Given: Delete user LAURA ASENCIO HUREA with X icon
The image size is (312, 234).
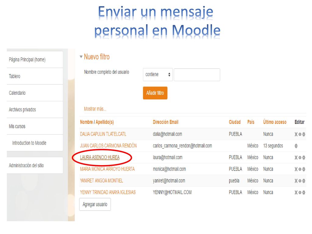Looking at the screenshot, I should point(296,158).
